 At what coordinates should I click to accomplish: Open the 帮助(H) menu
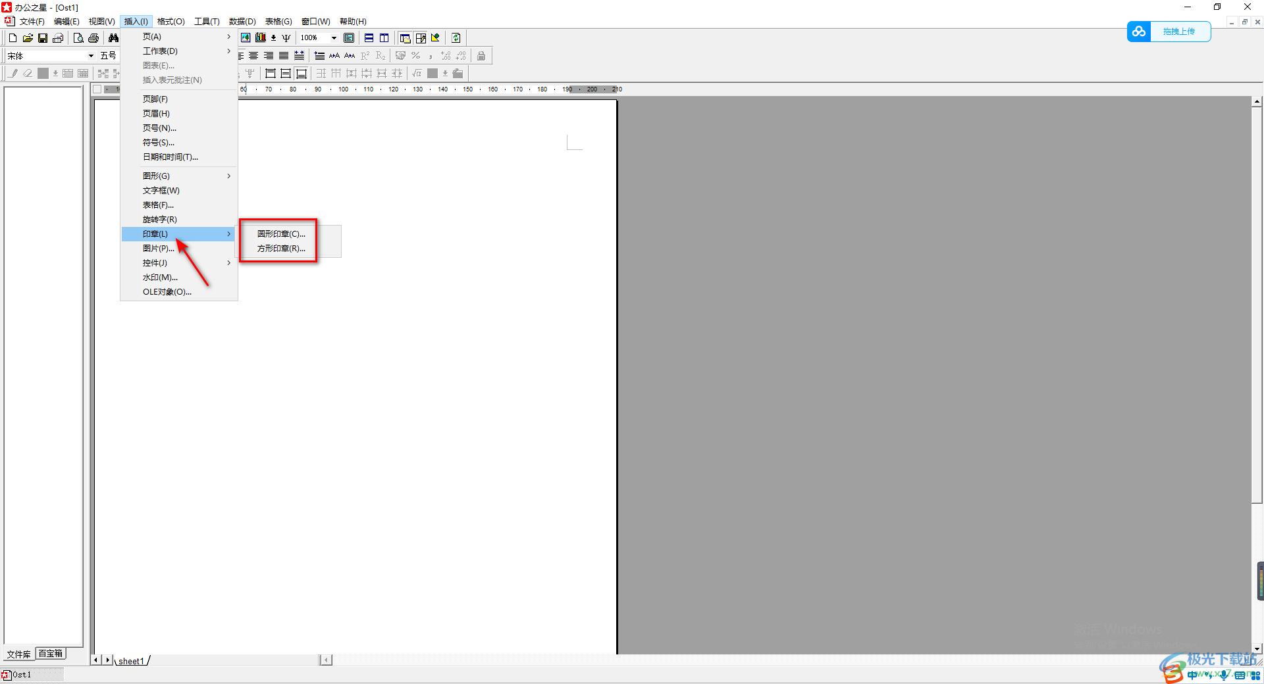pyautogui.click(x=353, y=22)
